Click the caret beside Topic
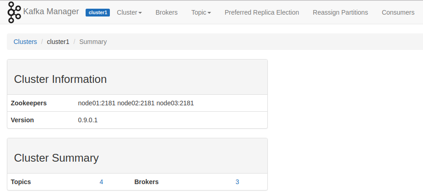 (209, 13)
